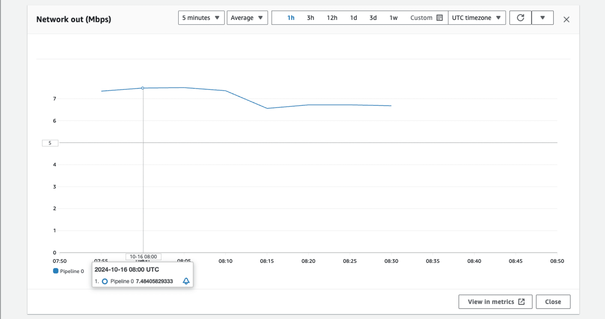Select the 1d time range
Screen dimensions: 605x319
click(353, 18)
